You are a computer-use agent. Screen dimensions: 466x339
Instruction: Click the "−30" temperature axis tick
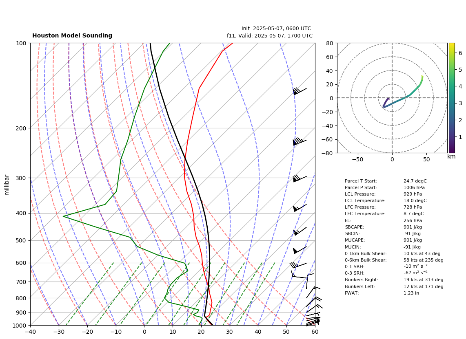click(59, 332)
